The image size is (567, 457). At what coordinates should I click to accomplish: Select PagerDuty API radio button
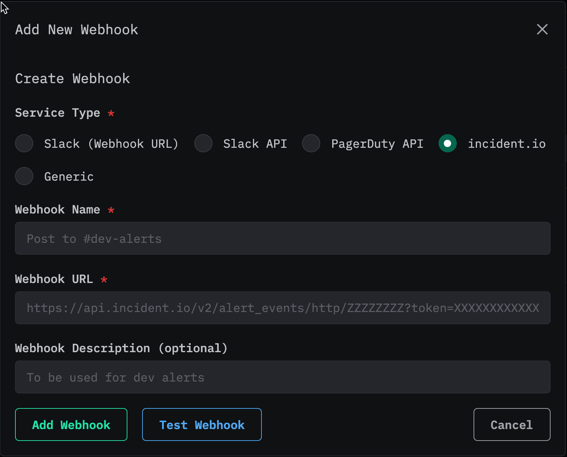pyautogui.click(x=311, y=144)
